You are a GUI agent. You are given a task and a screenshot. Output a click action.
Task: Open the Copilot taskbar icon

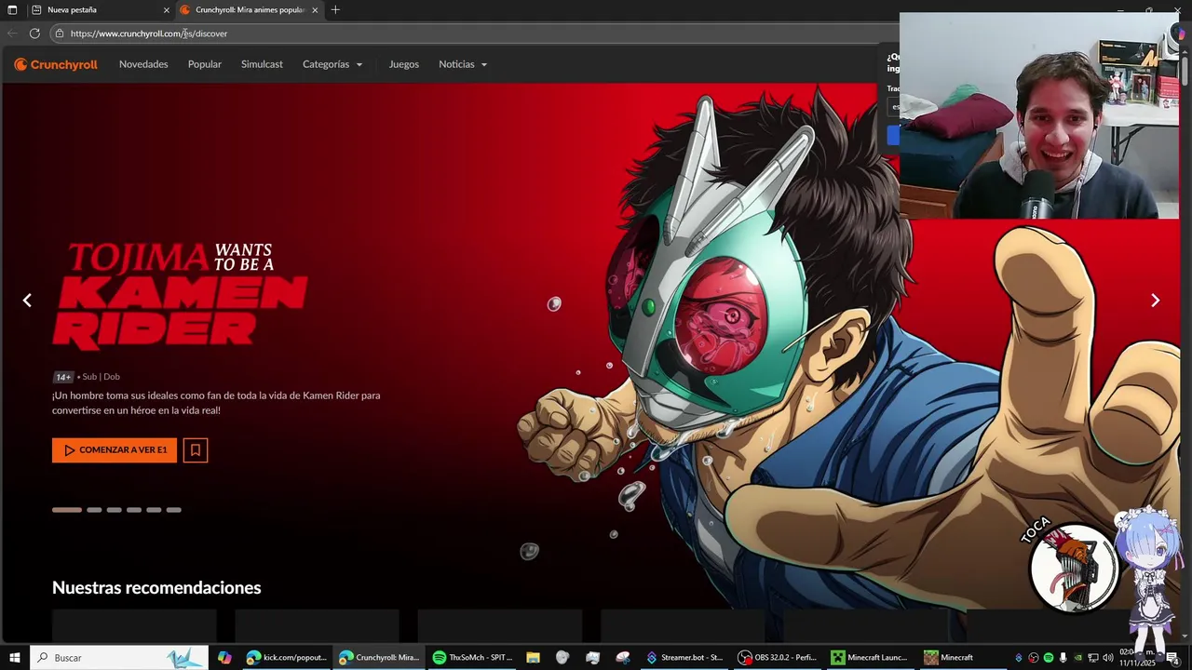224,658
